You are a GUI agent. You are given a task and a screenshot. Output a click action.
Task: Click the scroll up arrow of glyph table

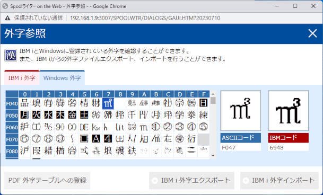[x=213, y=94]
